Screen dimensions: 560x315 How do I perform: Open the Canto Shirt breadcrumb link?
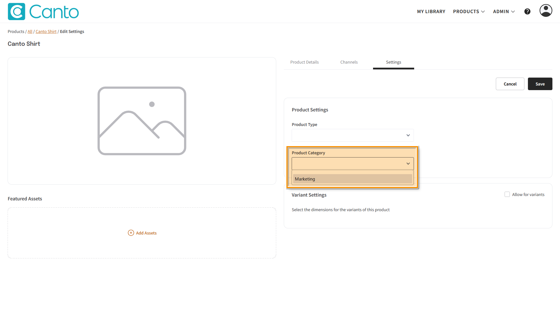(x=46, y=32)
